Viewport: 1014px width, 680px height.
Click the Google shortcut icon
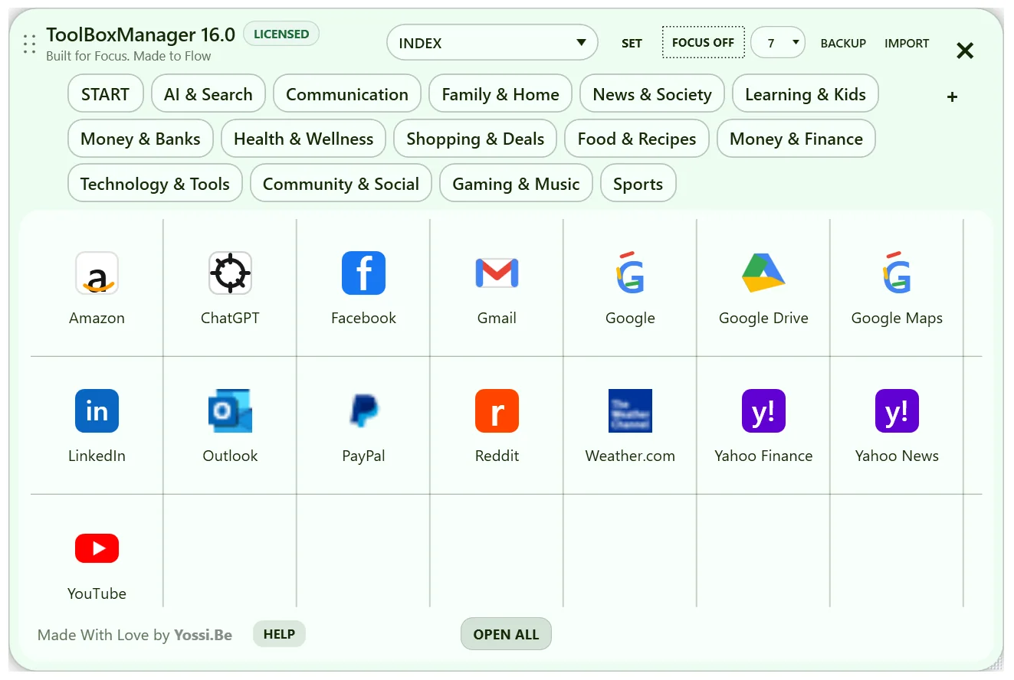point(630,273)
